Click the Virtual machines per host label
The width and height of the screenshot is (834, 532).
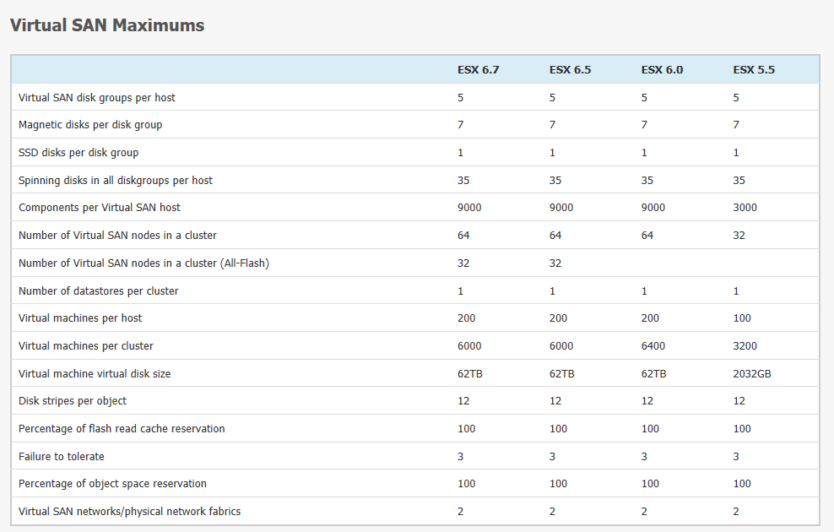tap(80, 318)
